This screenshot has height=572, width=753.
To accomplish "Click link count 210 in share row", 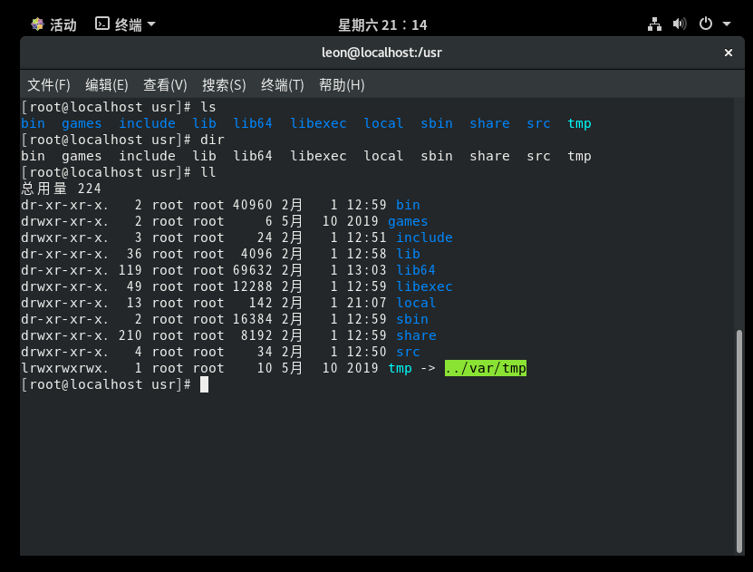I will [130, 335].
